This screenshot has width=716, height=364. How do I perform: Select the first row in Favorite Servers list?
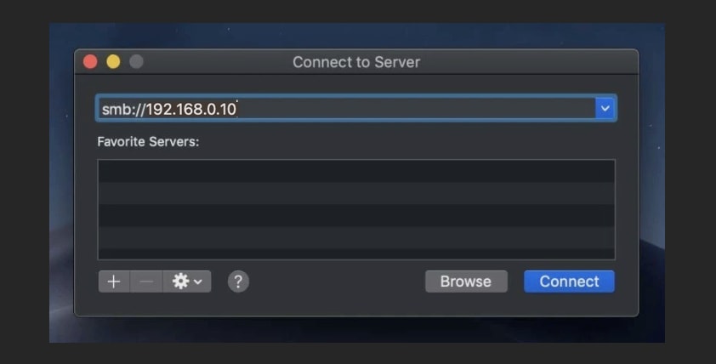pyautogui.click(x=355, y=170)
